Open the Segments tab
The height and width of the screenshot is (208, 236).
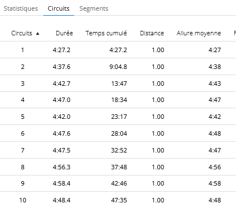coord(94,8)
